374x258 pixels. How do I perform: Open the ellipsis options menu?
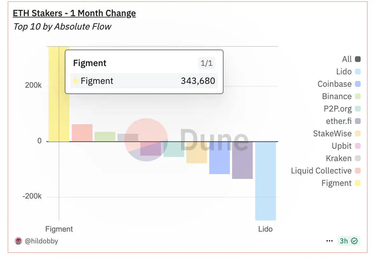(329, 241)
